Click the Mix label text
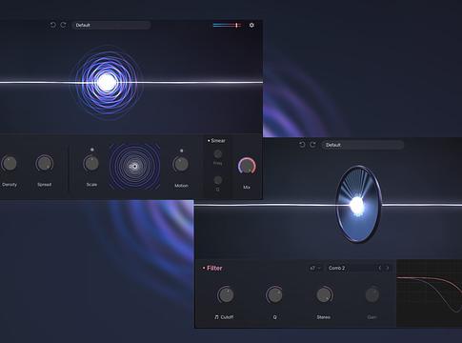462x343 pixels. (x=247, y=188)
